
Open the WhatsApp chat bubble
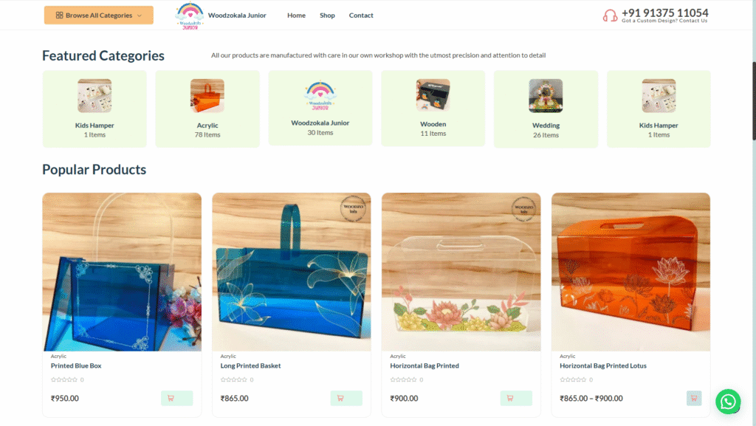point(727,401)
